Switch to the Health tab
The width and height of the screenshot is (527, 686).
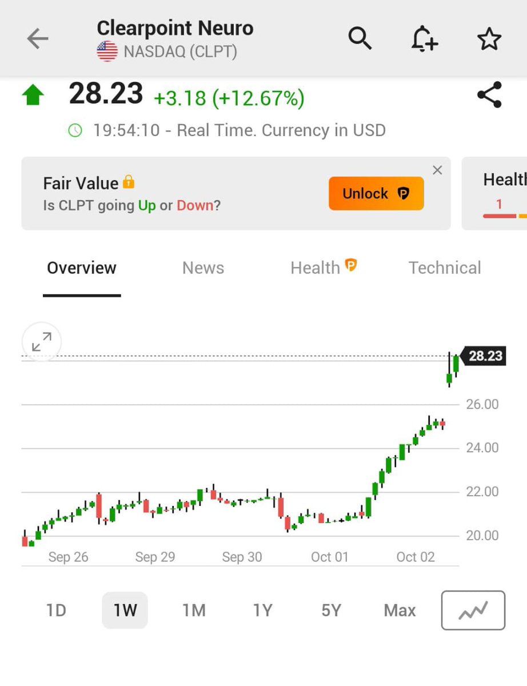[324, 268]
